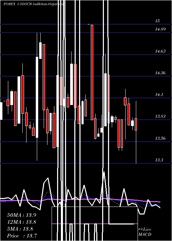The width and height of the screenshot is (172, 241).
Task: Click the 12MA : 13.8 readout
Action: (21, 222)
